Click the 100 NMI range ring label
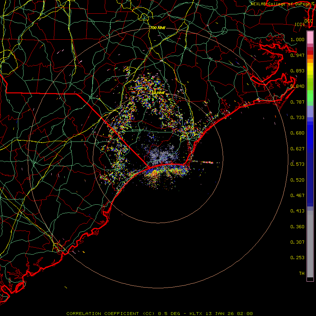This screenshot has width=316, height=316. point(158,28)
